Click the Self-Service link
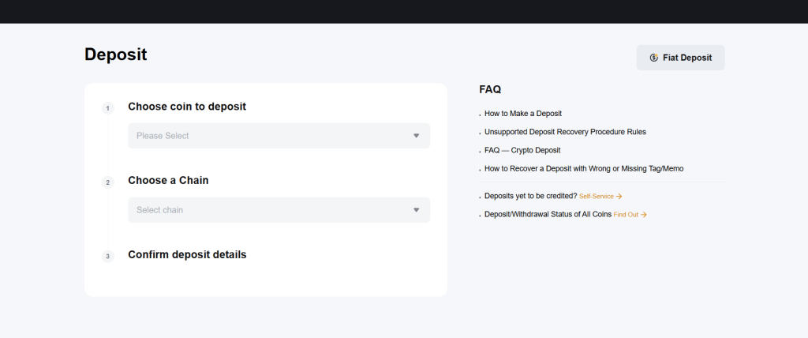This screenshot has height=338, width=808. [597, 197]
